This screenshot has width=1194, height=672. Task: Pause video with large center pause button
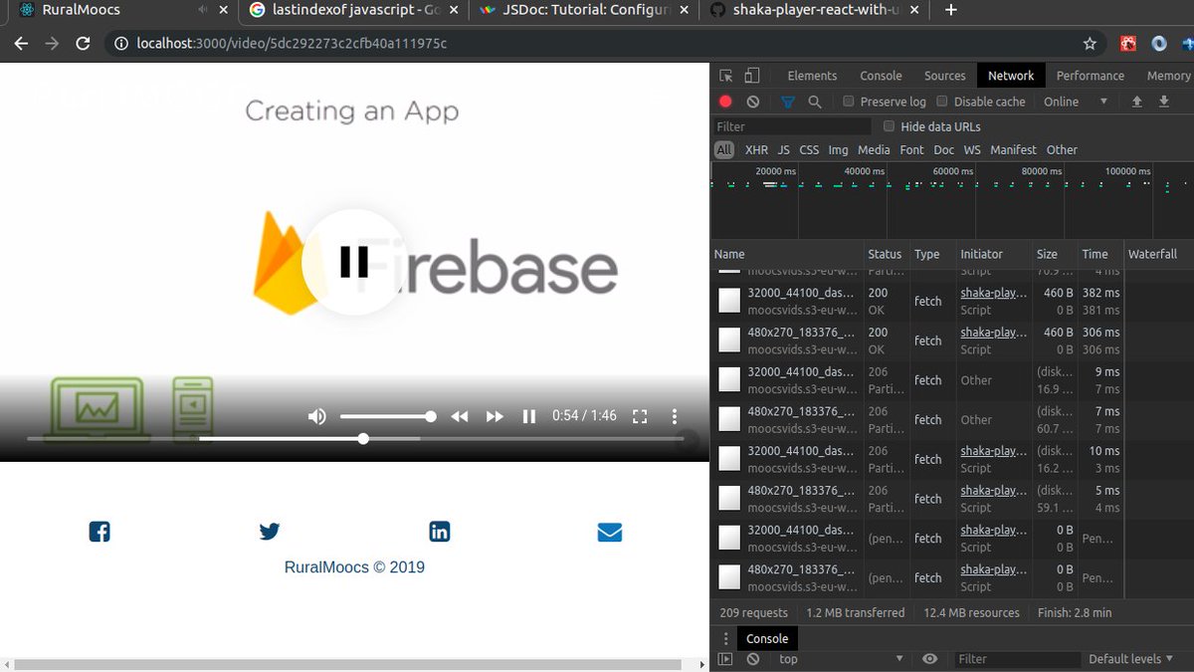pyautogui.click(x=354, y=262)
